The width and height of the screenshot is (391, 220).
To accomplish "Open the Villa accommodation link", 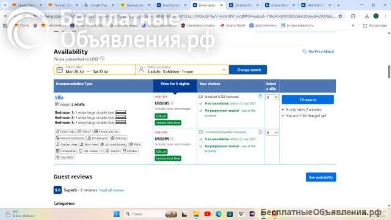I will (59, 97).
